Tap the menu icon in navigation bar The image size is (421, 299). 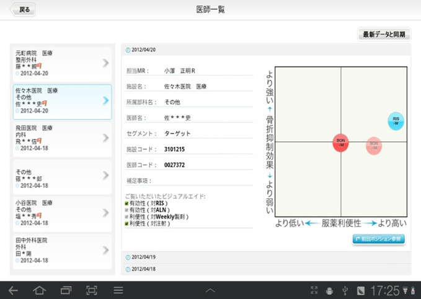[118, 290]
